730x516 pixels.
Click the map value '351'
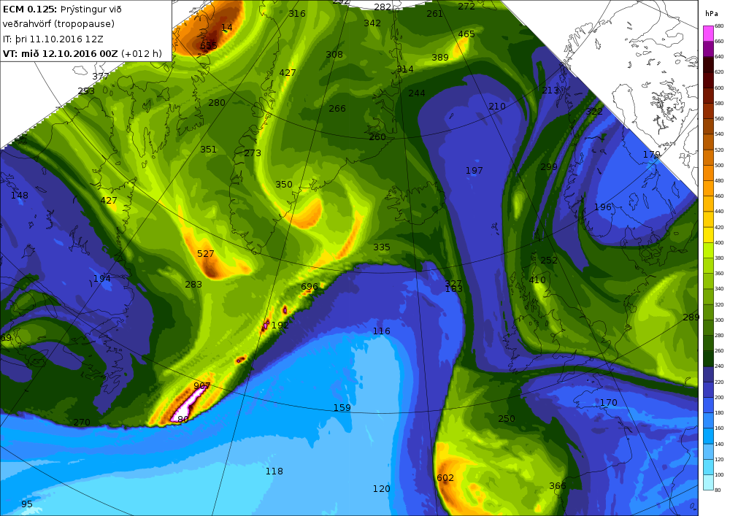[209, 150]
